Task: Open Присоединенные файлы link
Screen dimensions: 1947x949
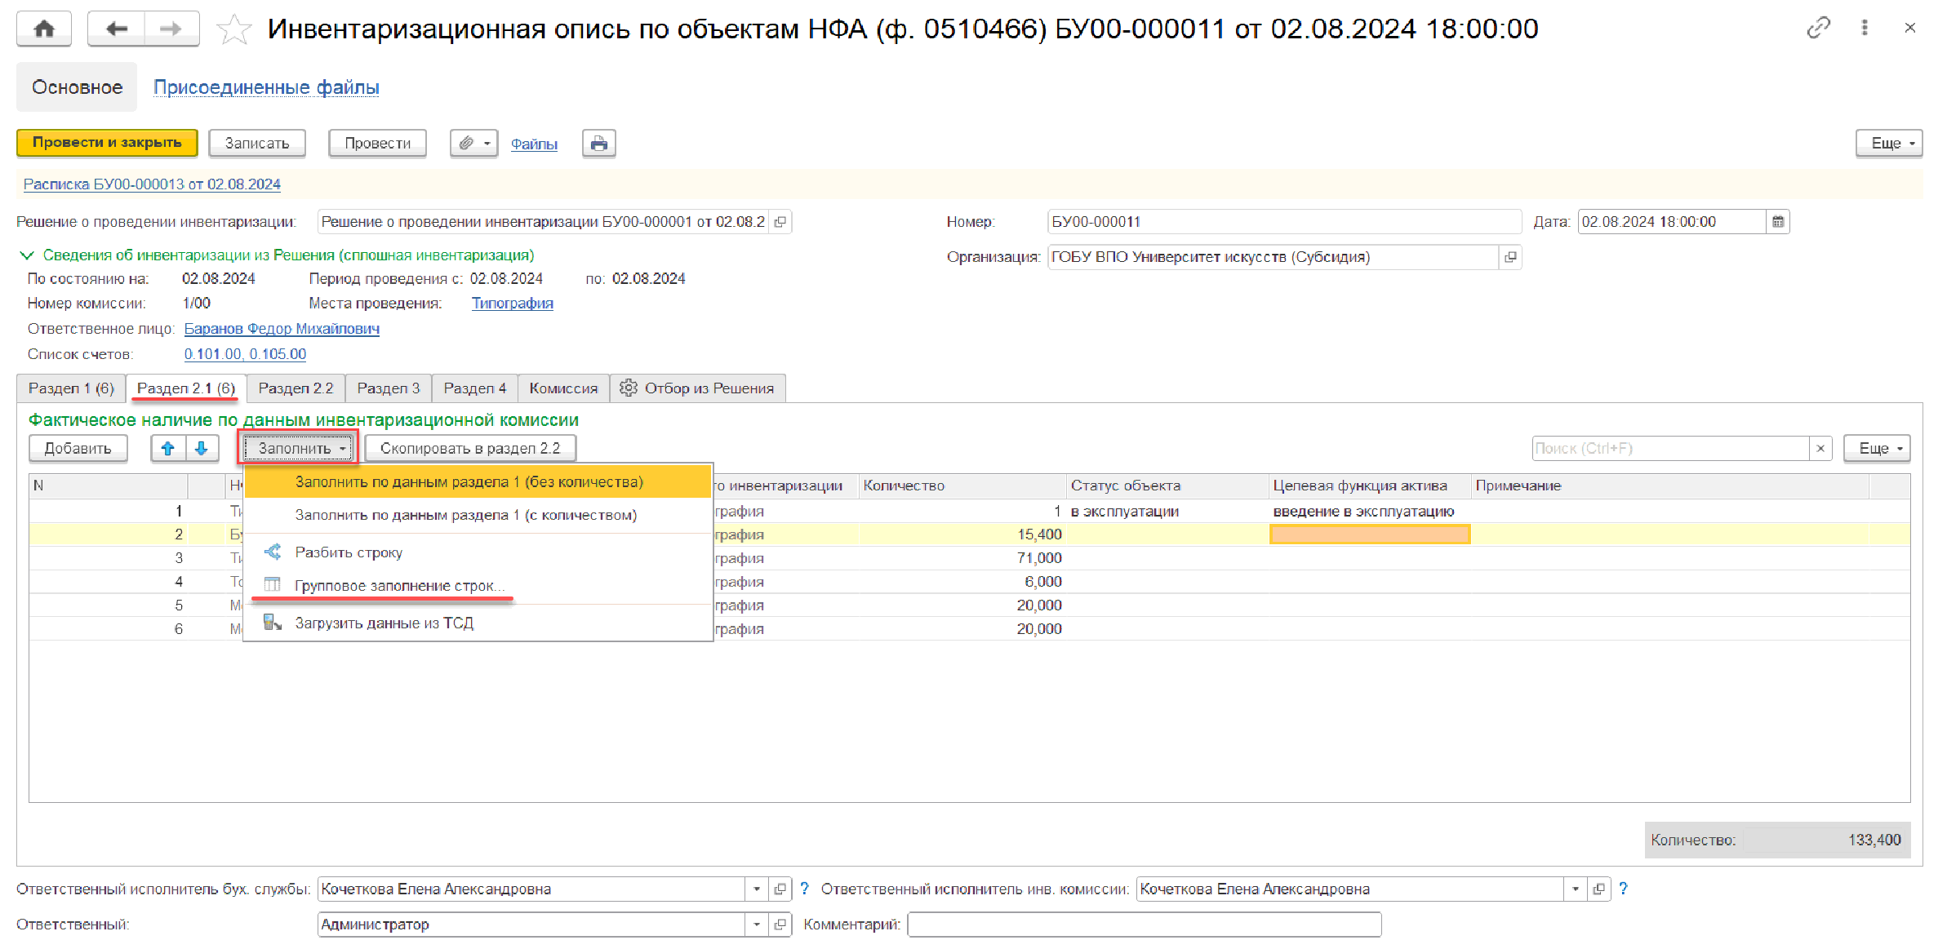Action: (x=266, y=87)
